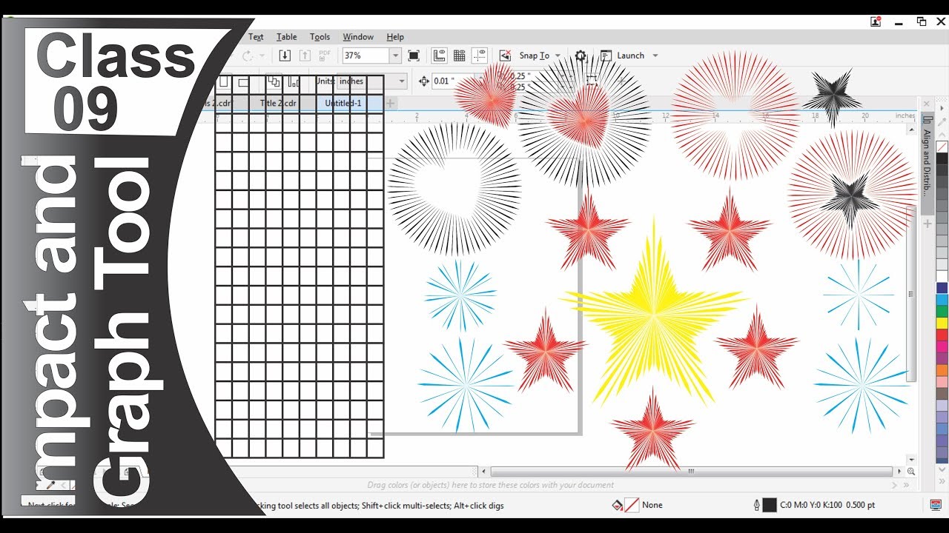Toggle the snapping off icon
This screenshot has height=533, width=949.
[x=505, y=56]
